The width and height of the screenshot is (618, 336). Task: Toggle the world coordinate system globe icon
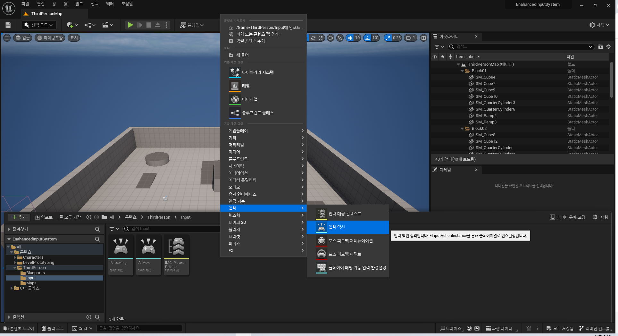point(330,38)
